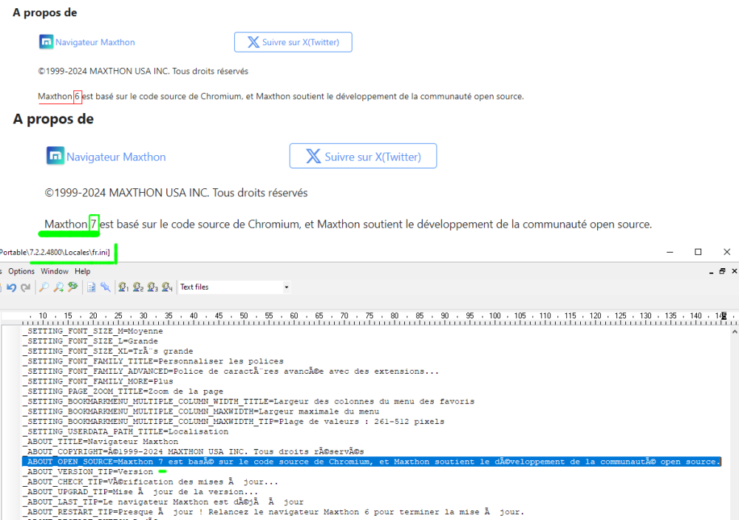Open the lower Navigateur Maxthon link
This screenshot has width=739, height=520.
click(115, 157)
